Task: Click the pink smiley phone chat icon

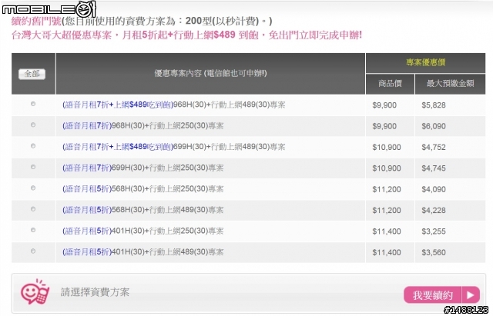Action: click(35, 292)
